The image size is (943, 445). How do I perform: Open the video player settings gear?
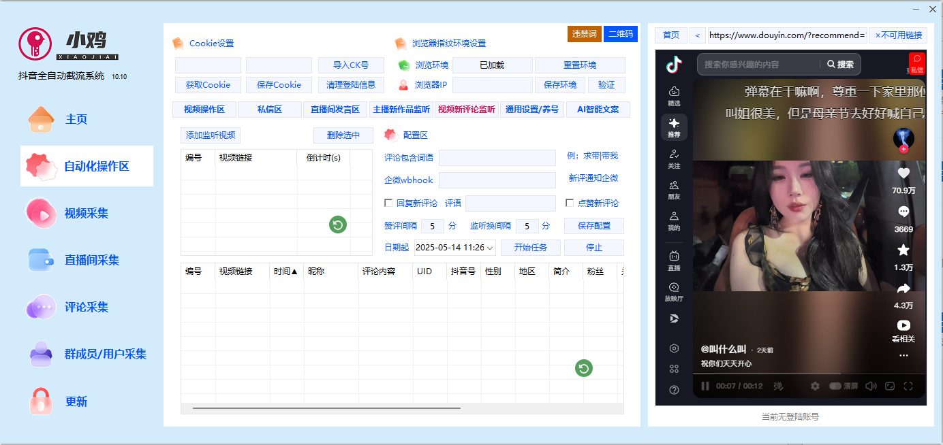coord(815,386)
